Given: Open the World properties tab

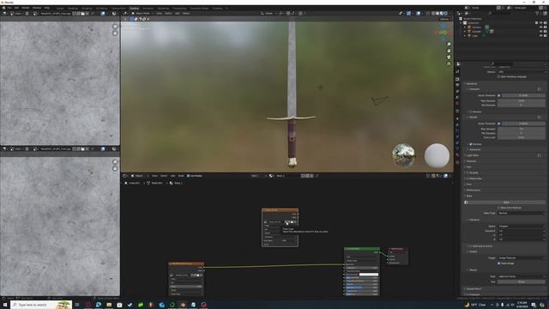Looking at the screenshot, I should (x=457, y=104).
